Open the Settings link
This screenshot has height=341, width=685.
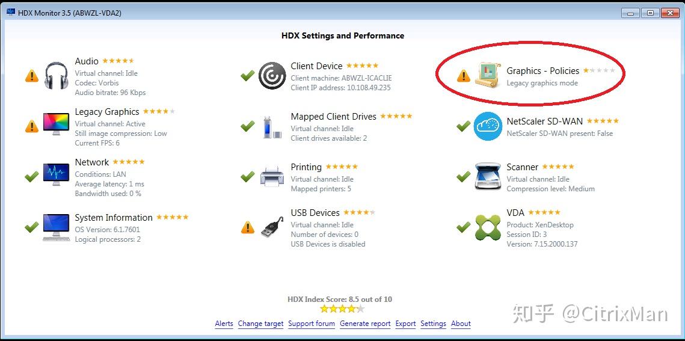pyautogui.click(x=434, y=324)
